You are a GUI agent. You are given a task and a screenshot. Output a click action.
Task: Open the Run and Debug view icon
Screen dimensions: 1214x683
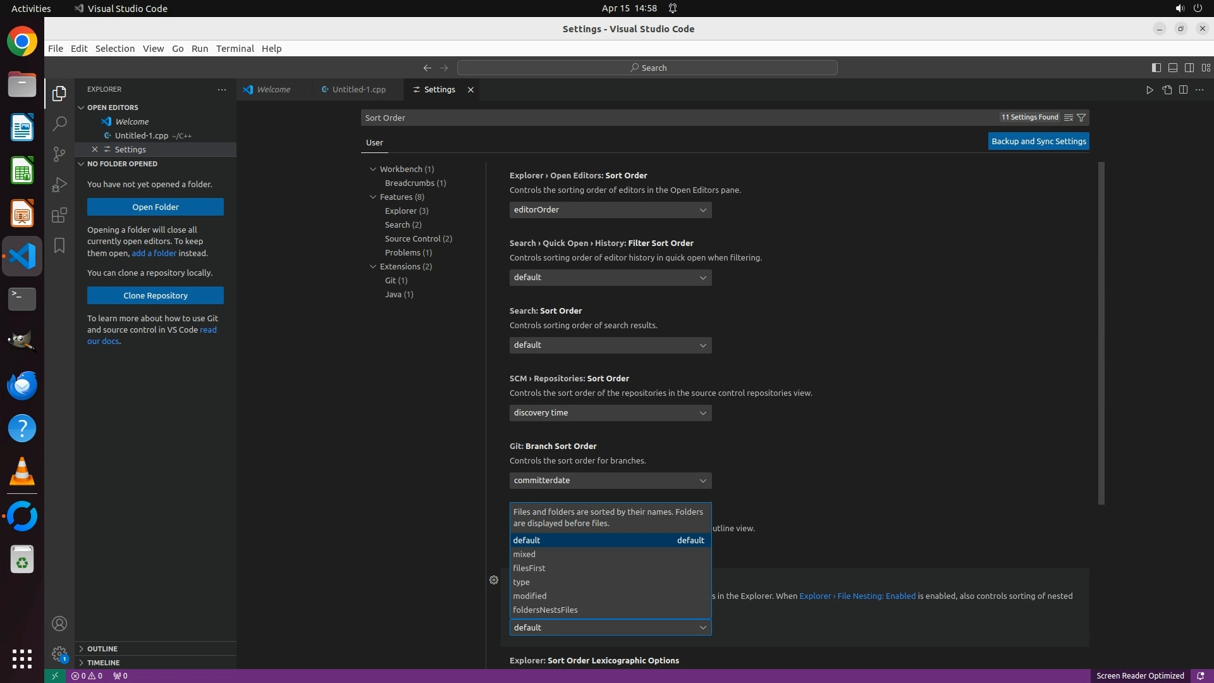[59, 185]
